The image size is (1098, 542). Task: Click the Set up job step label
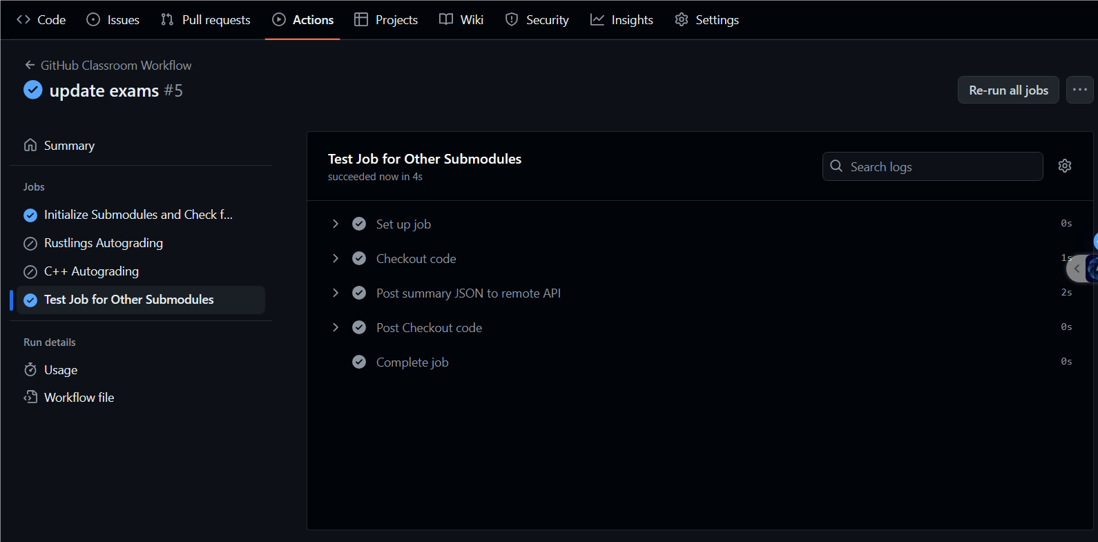[403, 224]
